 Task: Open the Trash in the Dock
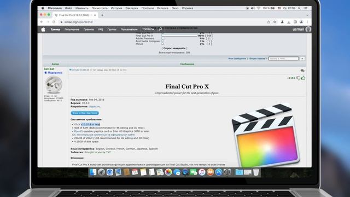(x=256, y=172)
